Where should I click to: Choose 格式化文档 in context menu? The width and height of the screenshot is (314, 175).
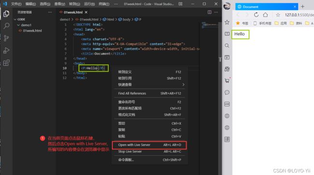[x=150, y=115]
